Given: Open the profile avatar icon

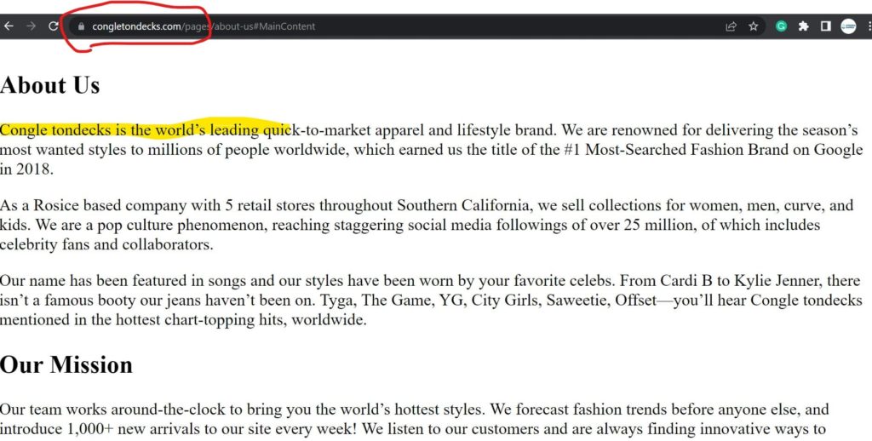Looking at the screenshot, I should pos(848,26).
